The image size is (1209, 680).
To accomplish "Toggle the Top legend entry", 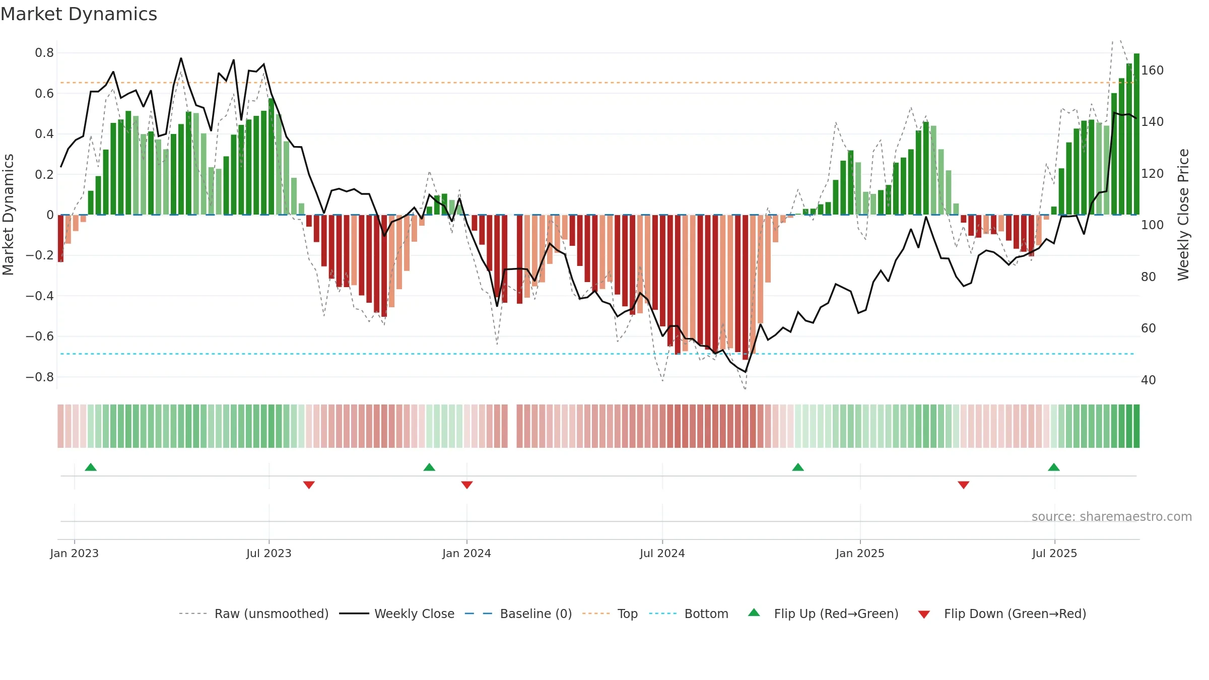I will pos(610,614).
